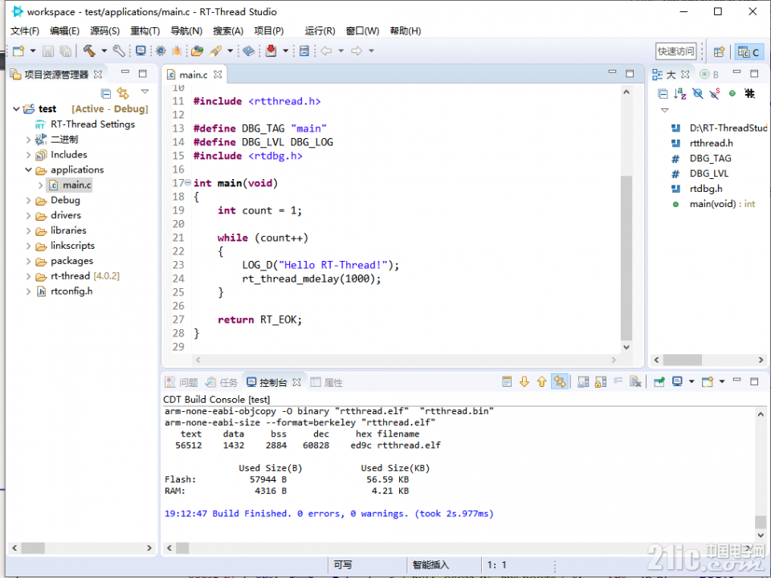
Task: Click the console page icon before the down arrow
Action: (507, 382)
